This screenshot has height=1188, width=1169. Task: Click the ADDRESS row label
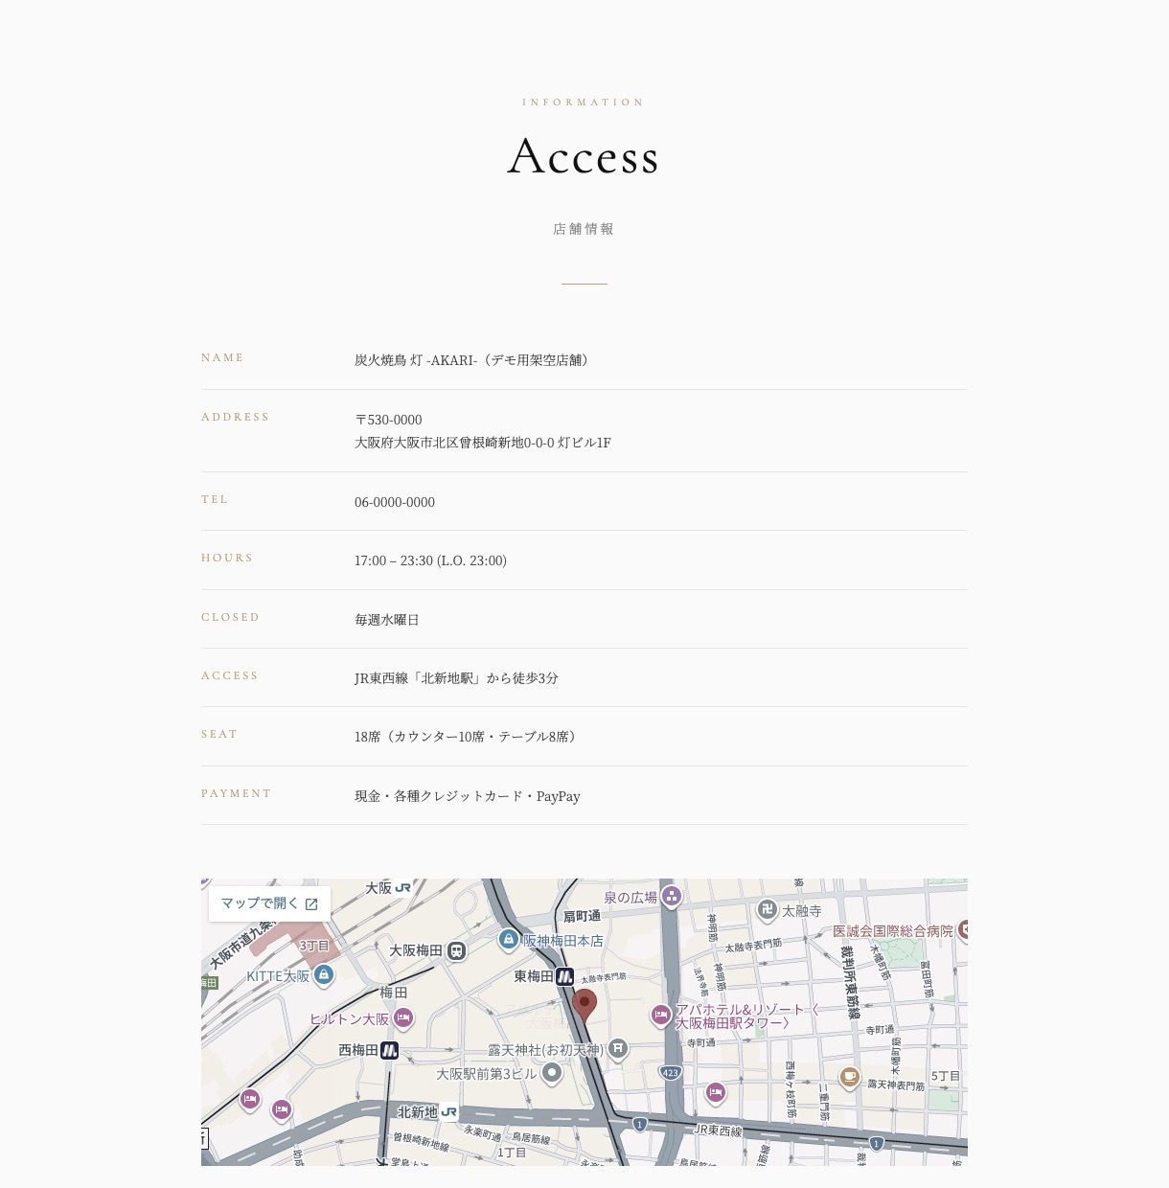coord(236,417)
